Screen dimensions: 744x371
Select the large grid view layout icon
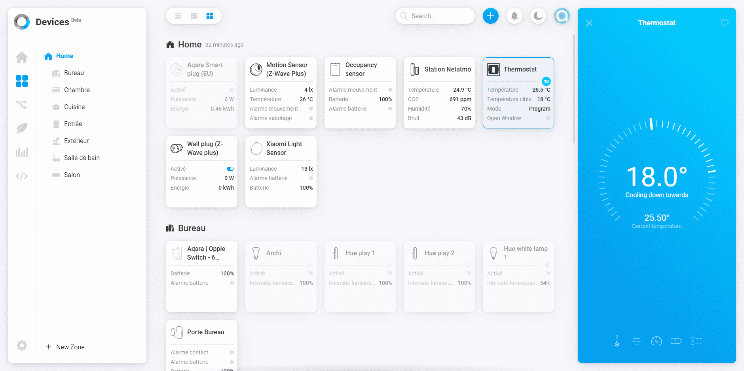pyautogui.click(x=210, y=16)
